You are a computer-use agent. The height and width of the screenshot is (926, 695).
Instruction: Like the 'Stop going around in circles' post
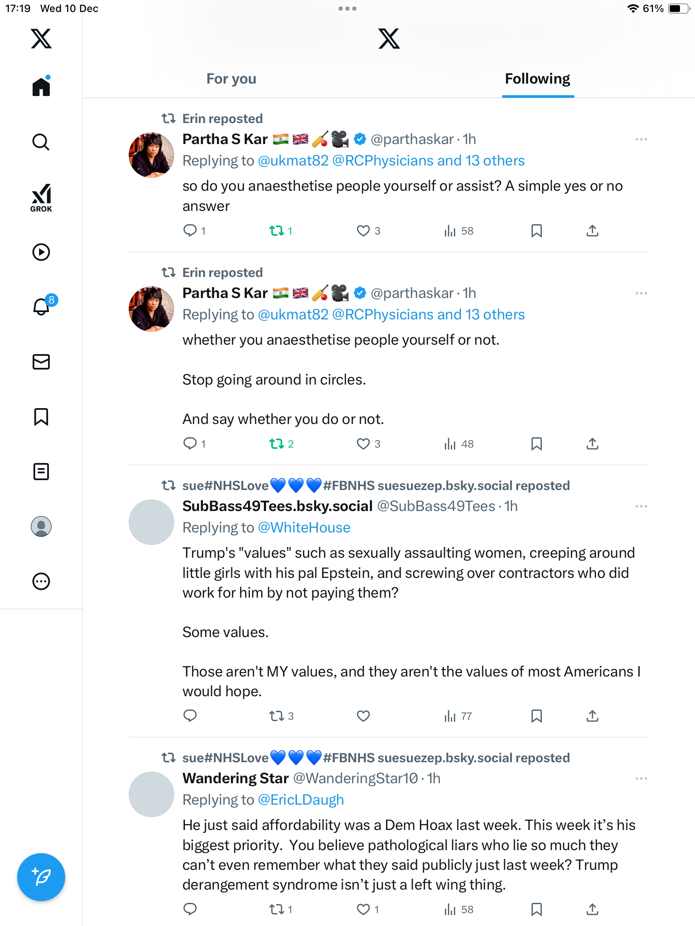pos(363,444)
